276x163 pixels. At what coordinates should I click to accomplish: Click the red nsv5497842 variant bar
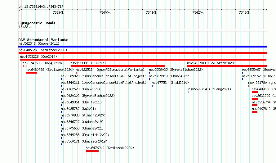click(255, 112)
